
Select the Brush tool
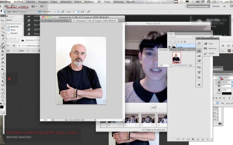click(3, 47)
